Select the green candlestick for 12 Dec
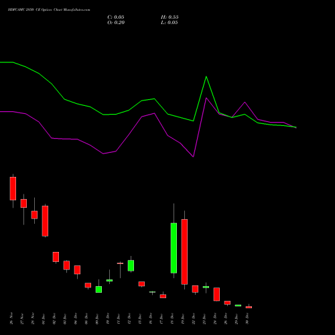Viewport: 335px width, 335px height. (131, 265)
